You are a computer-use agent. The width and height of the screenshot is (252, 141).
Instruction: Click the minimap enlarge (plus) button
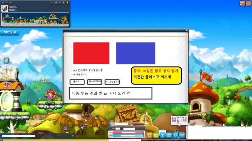tap(7, 3)
